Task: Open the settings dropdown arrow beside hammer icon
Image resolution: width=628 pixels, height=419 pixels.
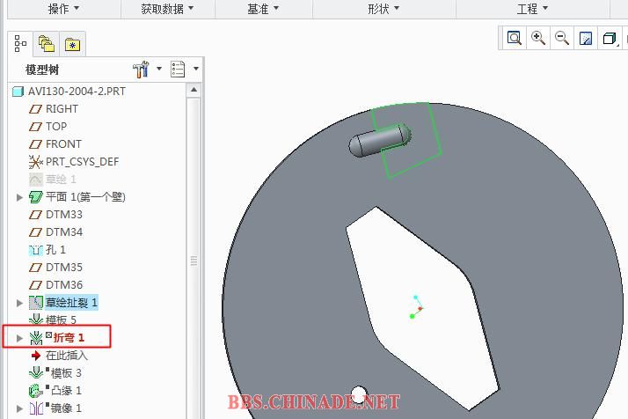Action: click(x=159, y=69)
